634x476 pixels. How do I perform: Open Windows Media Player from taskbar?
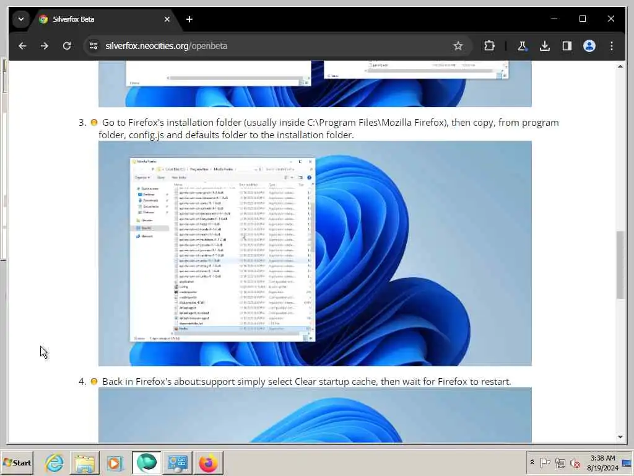(x=115, y=462)
